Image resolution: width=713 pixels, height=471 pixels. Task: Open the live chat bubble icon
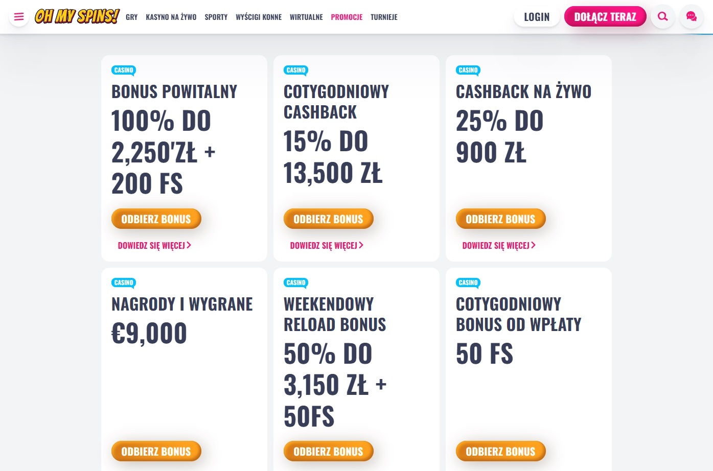pos(691,16)
